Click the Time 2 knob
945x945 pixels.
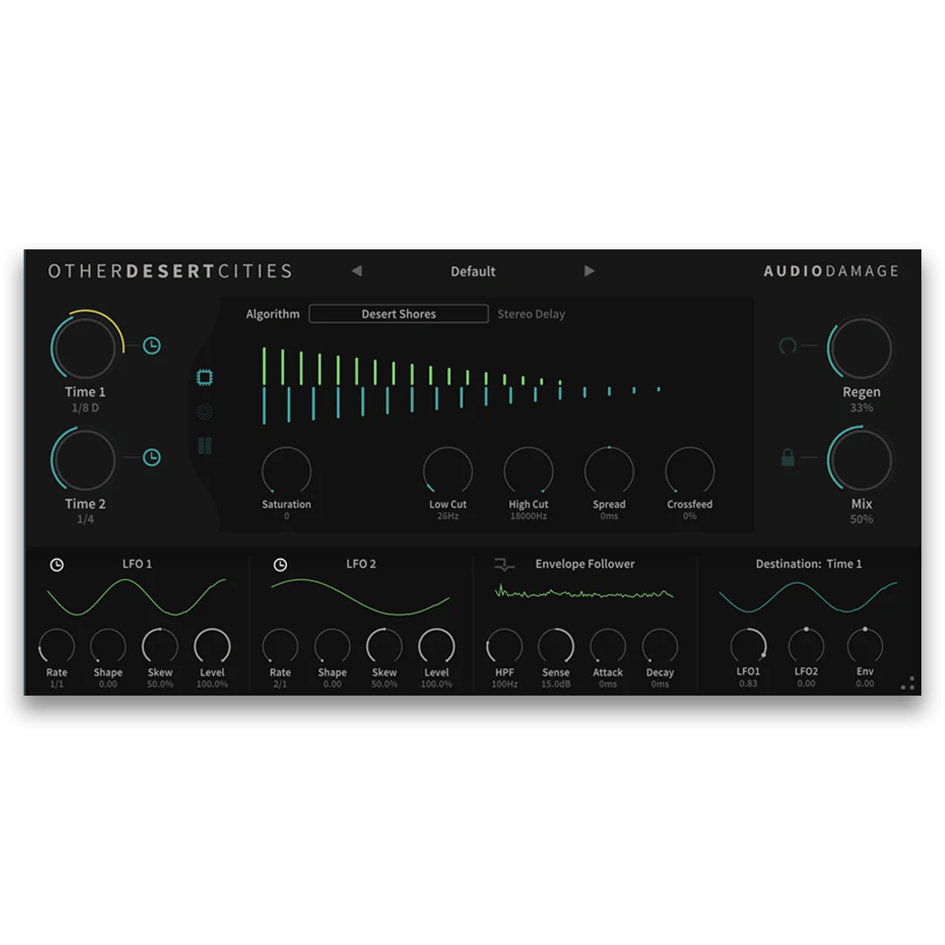click(x=84, y=459)
